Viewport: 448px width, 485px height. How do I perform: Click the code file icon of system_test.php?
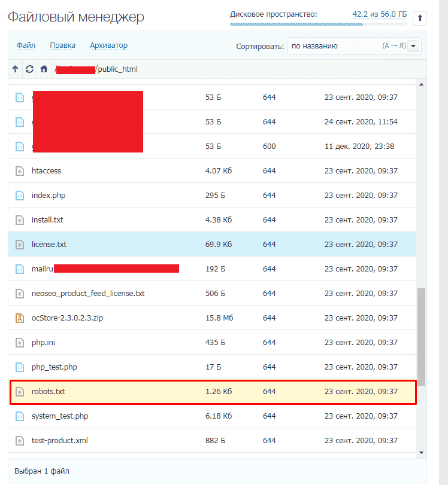pos(20,416)
